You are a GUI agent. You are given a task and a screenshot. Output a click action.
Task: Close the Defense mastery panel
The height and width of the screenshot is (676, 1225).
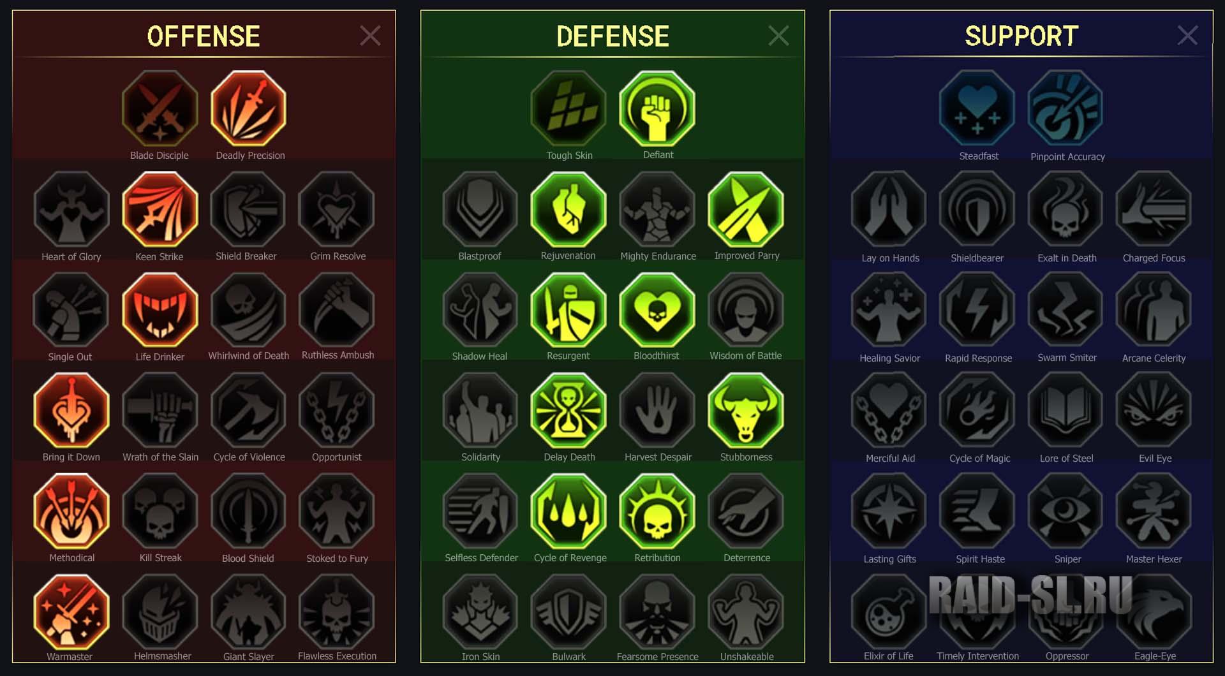[x=778, y=36]
